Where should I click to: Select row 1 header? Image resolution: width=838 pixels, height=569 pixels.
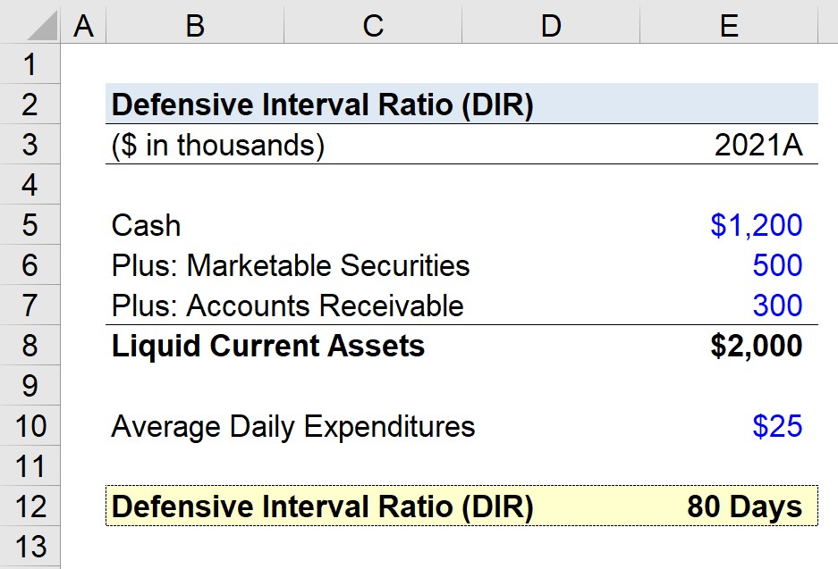point(30,63)
